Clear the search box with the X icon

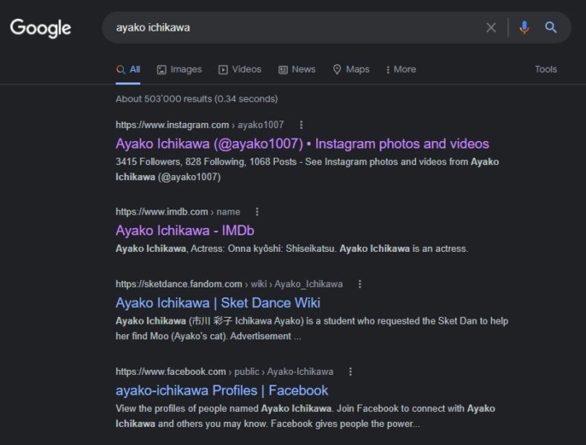coord(491,27)
